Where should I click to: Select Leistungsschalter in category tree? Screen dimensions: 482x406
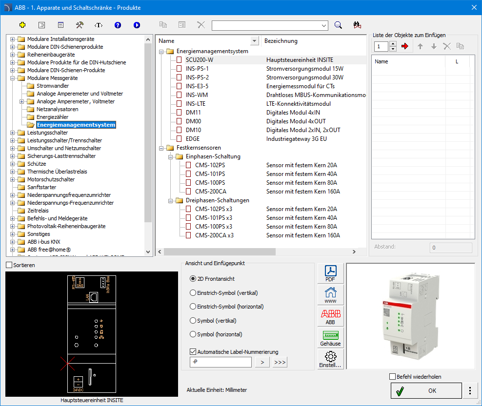pyautogui.click(x=48, y=133)
